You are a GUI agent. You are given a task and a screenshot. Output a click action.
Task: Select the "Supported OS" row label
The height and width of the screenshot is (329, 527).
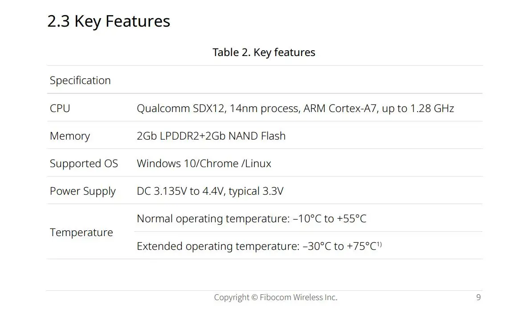[84, 164]
